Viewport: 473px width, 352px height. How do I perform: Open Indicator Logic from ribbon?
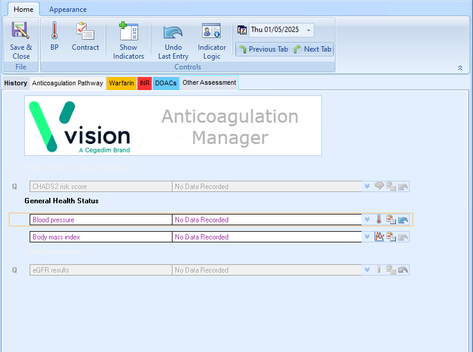tap(212, 40)
